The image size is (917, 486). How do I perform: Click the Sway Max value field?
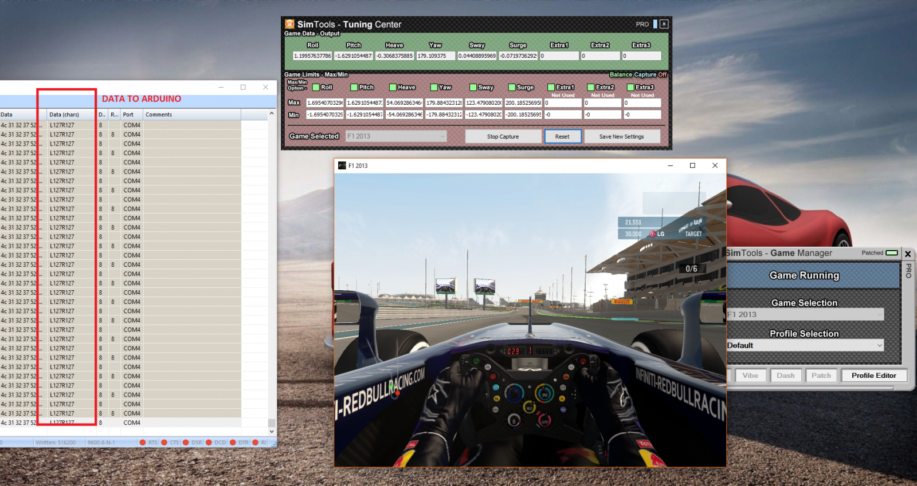[483, 103]
